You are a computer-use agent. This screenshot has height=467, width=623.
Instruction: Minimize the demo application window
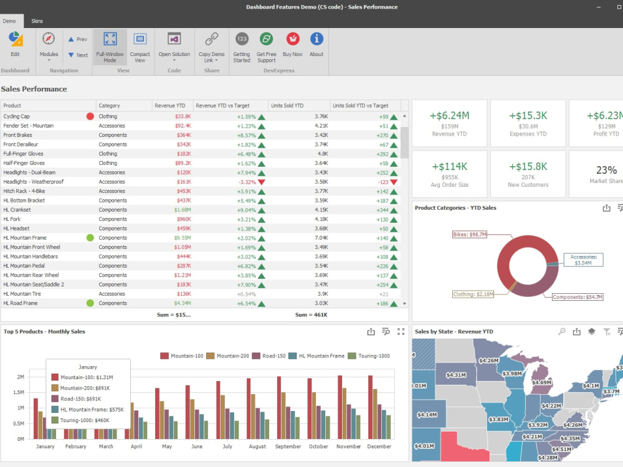point(598,7)
